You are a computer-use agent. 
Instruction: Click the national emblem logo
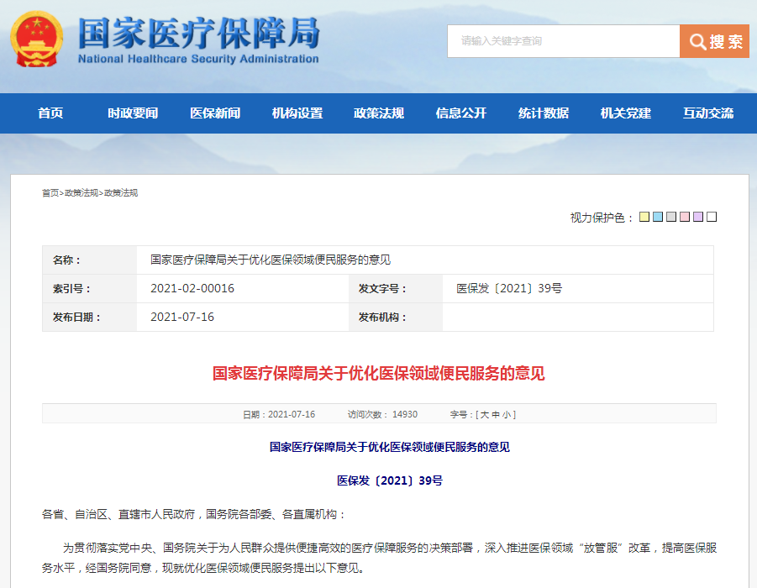37,39
